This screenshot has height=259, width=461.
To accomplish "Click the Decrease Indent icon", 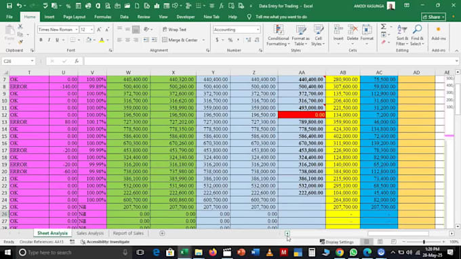I will tap(146, 40).
